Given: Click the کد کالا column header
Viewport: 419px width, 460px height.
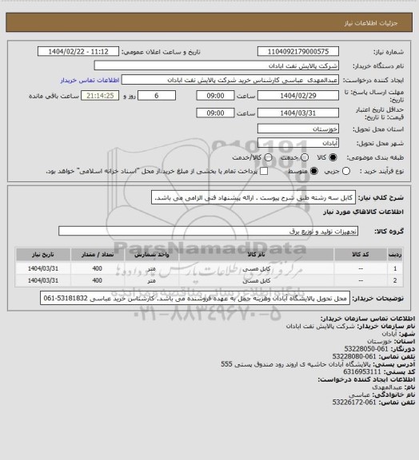Looking at the screenshot, I should 361,254.
